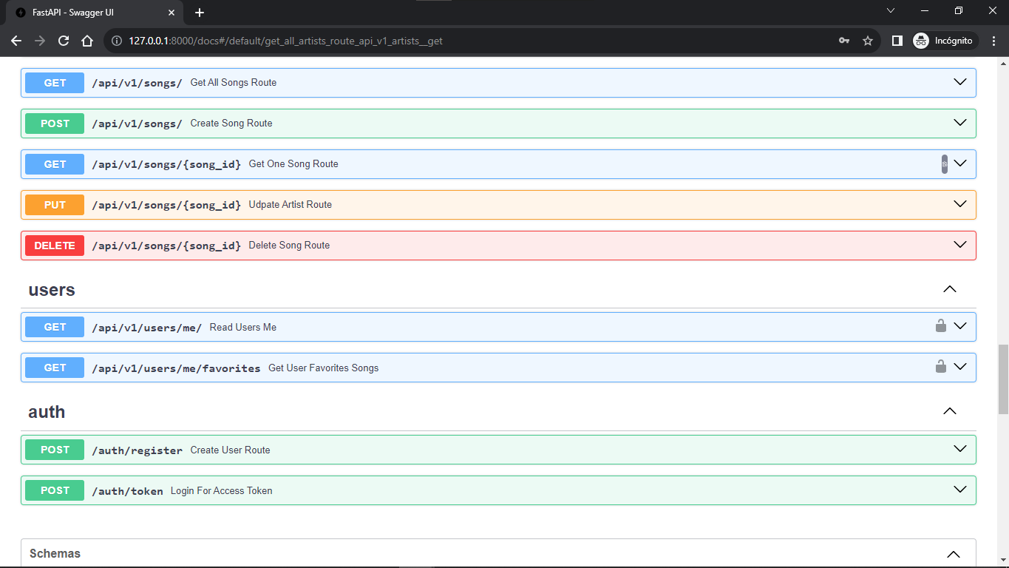1009x568 pixels.
Task: Collapse the auth section
Action: tap(950, 411)
